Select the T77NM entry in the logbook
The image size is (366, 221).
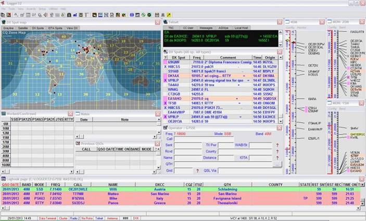coord(77,193)
